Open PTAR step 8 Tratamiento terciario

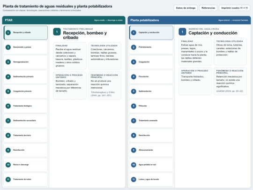[x=26, y=136]
